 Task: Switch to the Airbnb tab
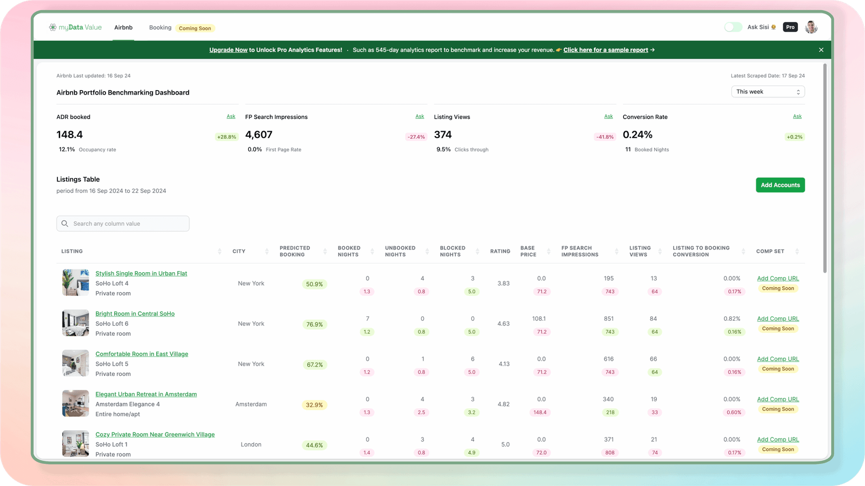(x=123, y=28)
